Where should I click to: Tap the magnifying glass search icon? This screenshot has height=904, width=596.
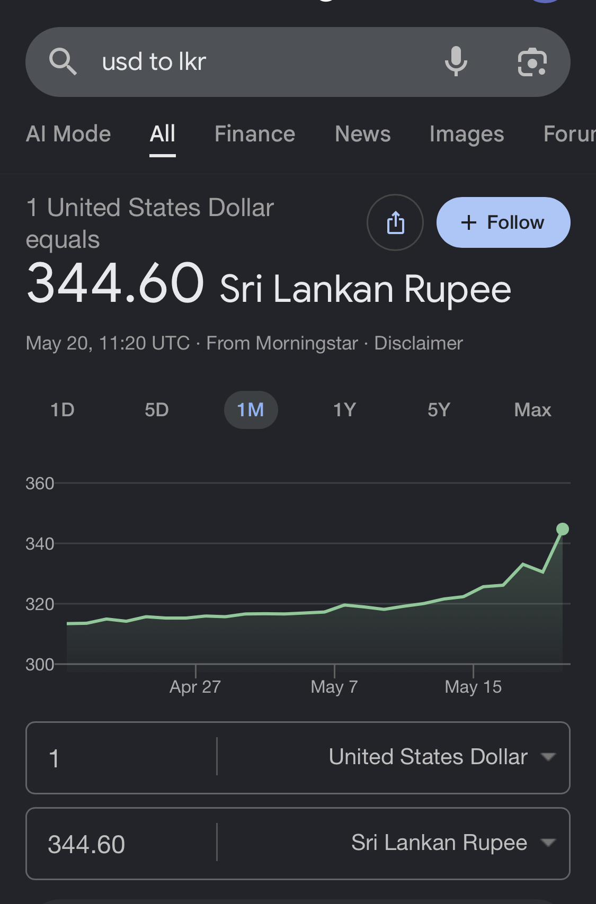[63, 61]
